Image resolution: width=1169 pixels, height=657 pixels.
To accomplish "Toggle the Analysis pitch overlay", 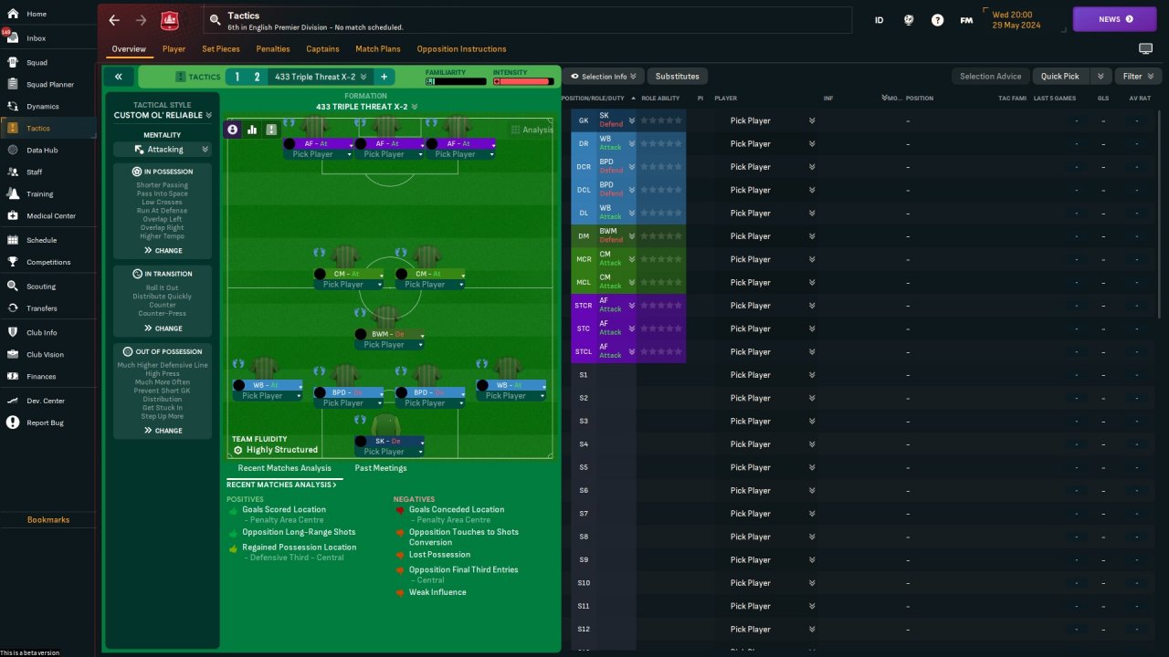I will [532, 130].
